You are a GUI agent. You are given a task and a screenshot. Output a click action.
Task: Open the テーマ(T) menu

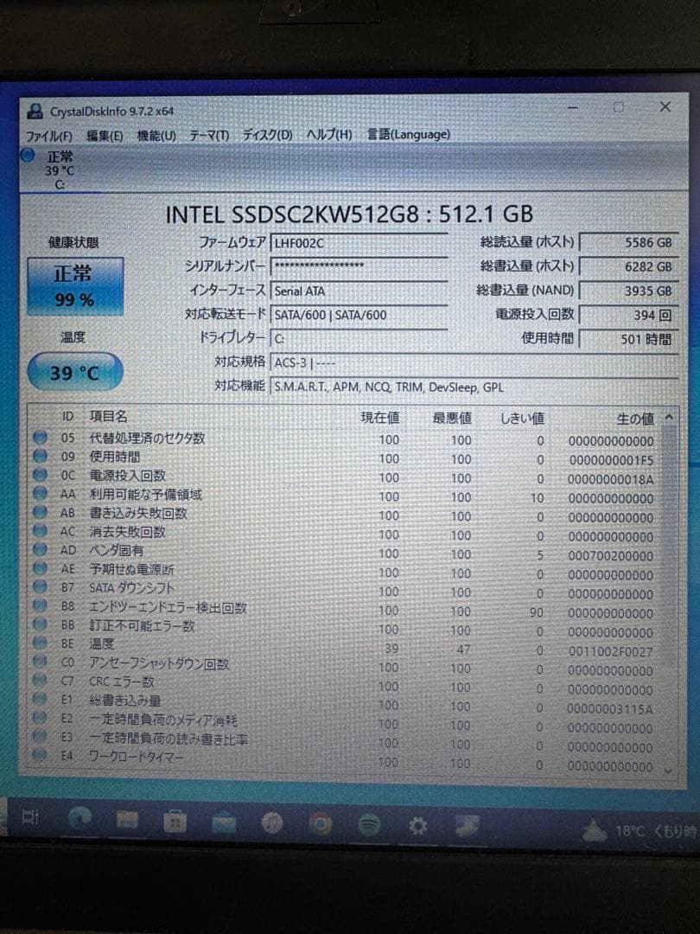[x=209, y=135]
